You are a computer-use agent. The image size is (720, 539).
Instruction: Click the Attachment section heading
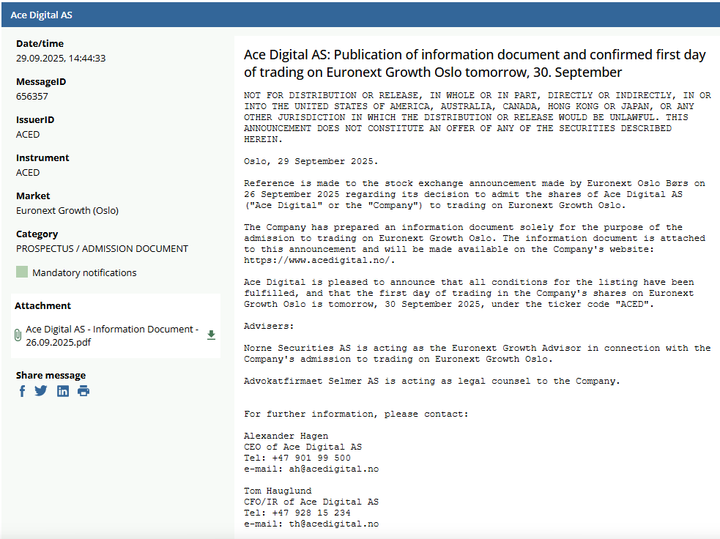tap(42, 306)
